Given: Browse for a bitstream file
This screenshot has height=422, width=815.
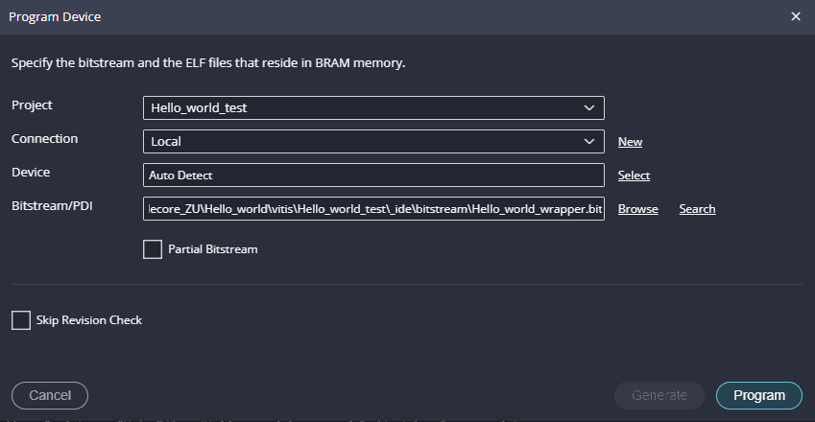Looking at the screenshot, I should (637, 209).
